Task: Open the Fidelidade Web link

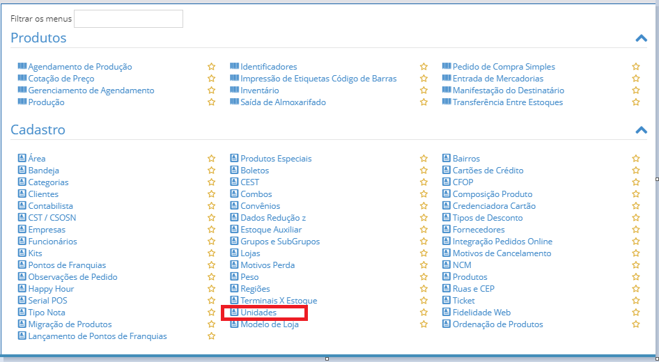Action: coord(481,313)
